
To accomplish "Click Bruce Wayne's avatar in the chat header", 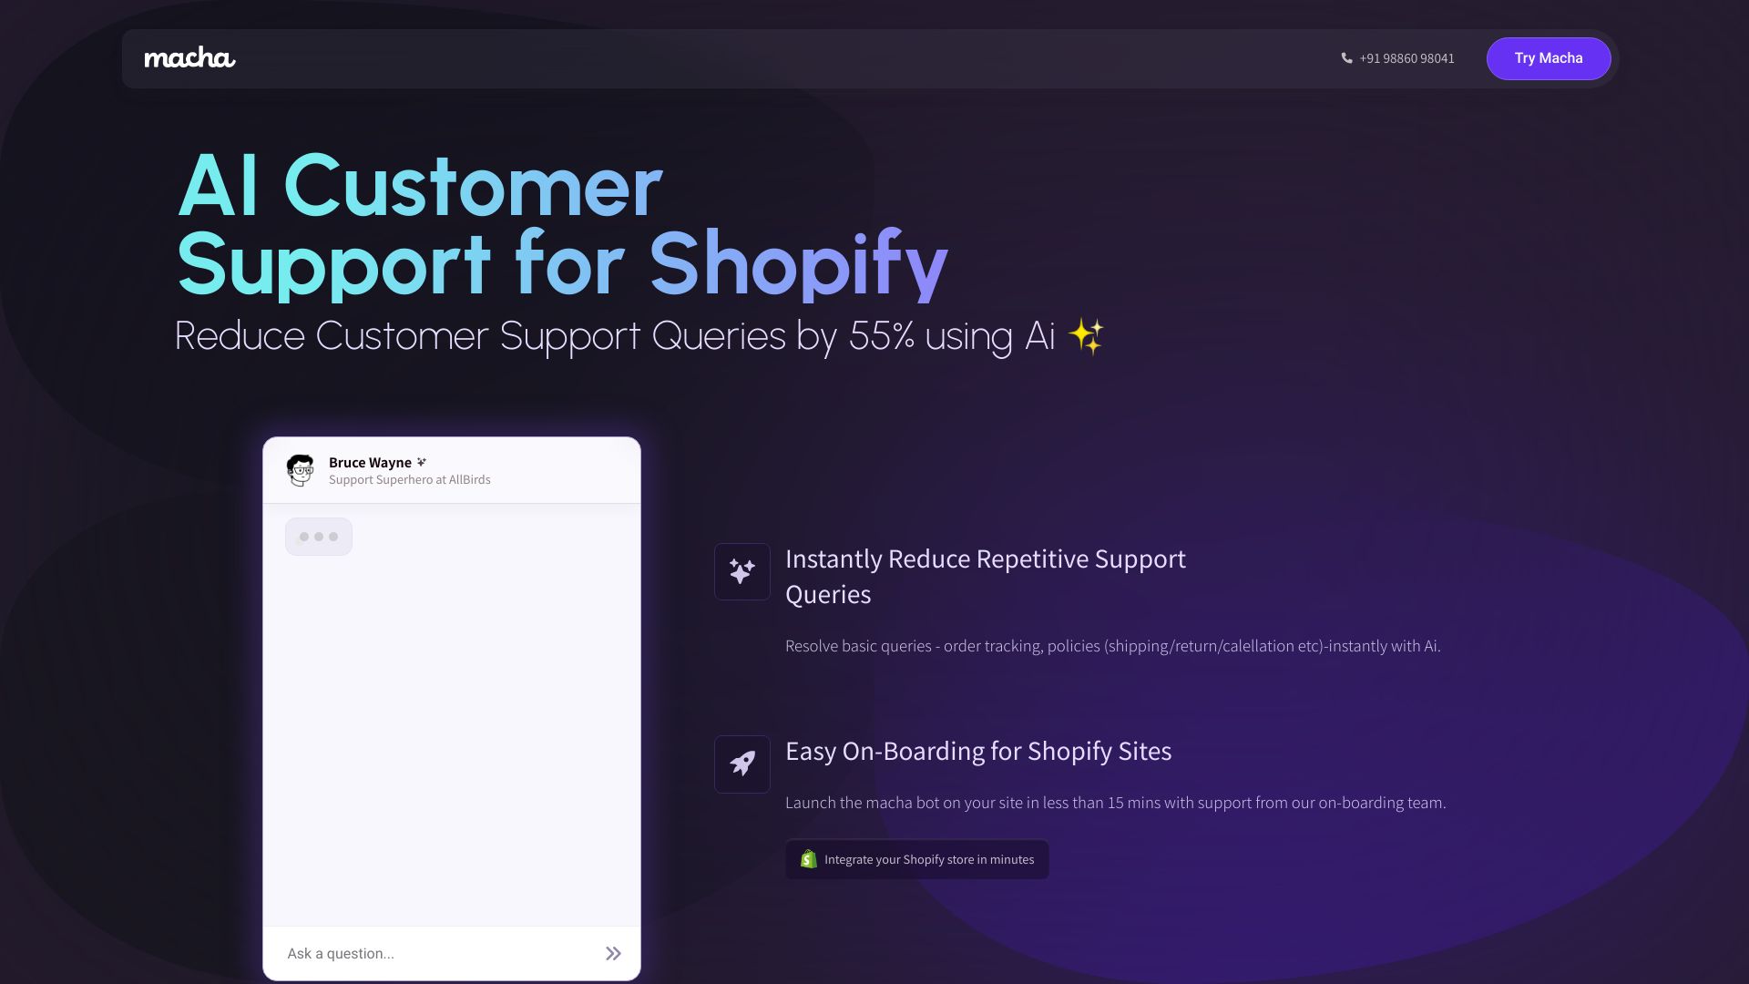I will (301, 470).
